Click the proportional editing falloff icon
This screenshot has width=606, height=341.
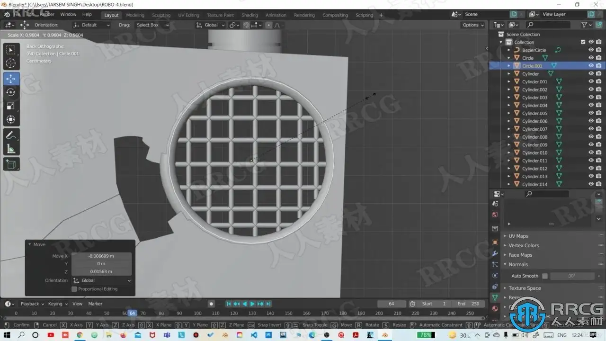pyautogui.click(x=277, y=25)
